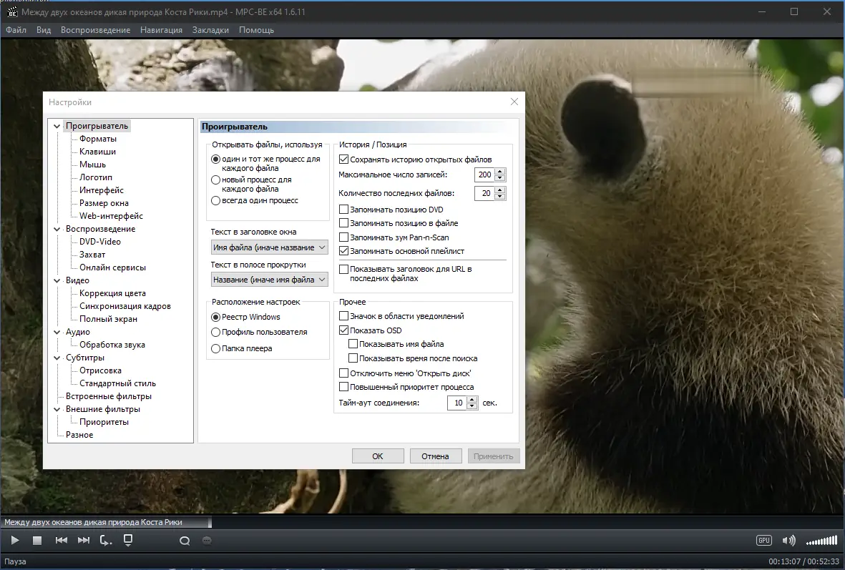Screen dimensions: 845x570
Task: Select Форматы in settings tree
Action: pos(97,139)
